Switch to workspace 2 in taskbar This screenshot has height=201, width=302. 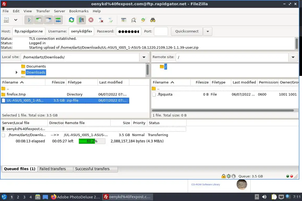[x=18, y=197]
